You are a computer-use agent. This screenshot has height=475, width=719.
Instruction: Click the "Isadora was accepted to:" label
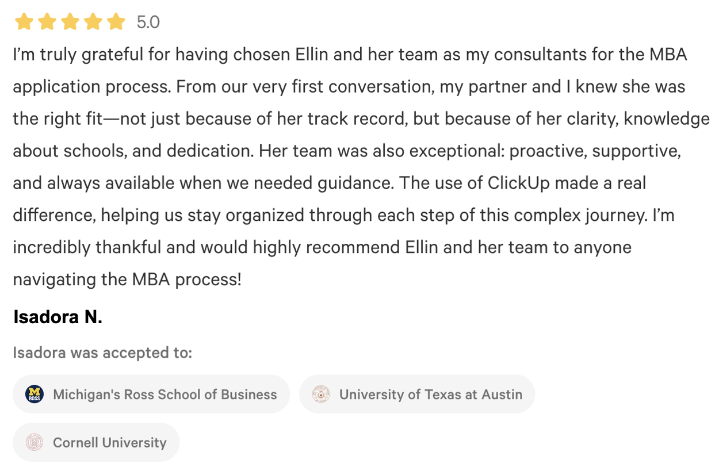[x=102, y=353]
